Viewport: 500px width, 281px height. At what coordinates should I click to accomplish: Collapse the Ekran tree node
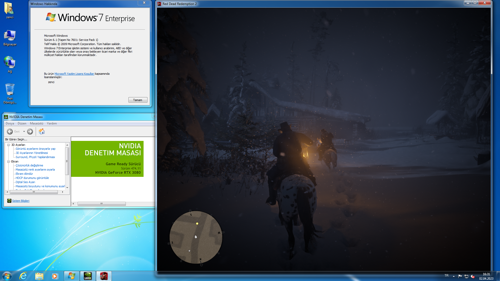(9, 161)
